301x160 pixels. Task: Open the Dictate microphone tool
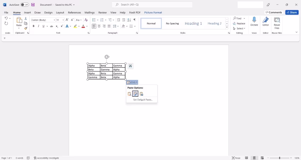[254, 22]
